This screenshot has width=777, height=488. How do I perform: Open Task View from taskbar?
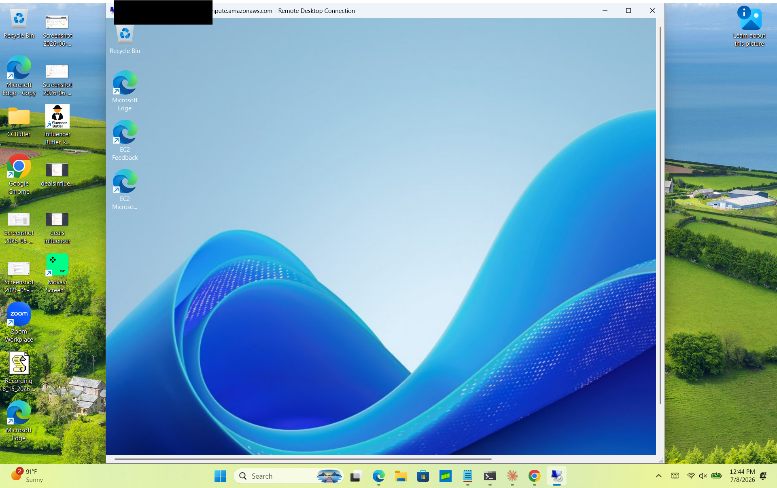coord(356,476)
